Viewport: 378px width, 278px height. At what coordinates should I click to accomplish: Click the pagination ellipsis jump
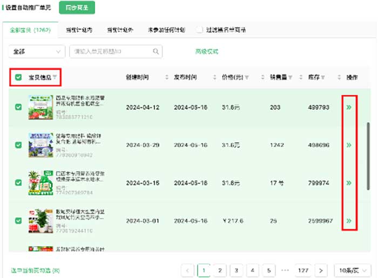pos(285,270)
